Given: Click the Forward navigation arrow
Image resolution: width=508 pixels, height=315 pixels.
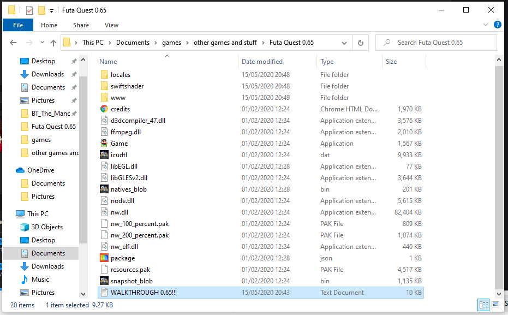Looking at the screenshot, I should (29, 43).
